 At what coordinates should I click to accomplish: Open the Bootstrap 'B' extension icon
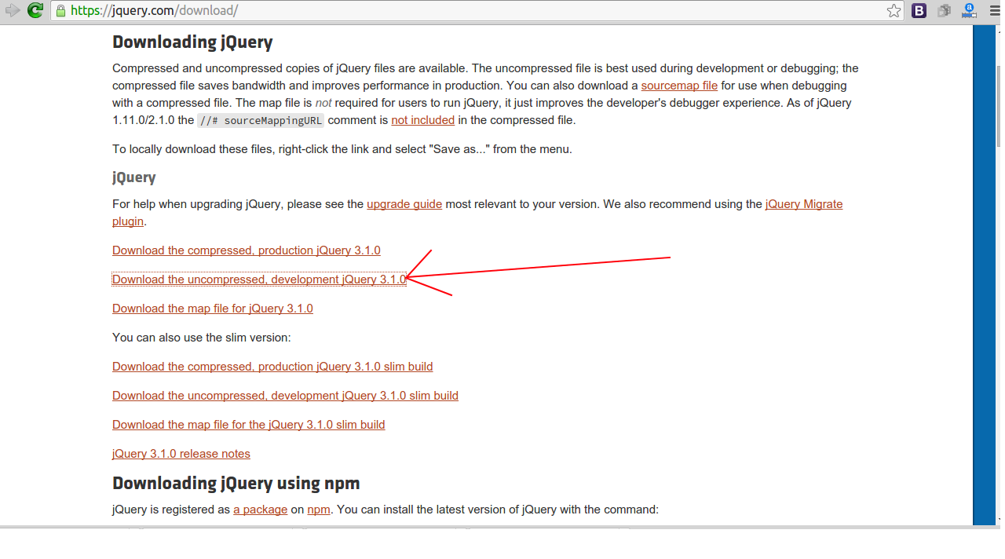tap(919, 11)
